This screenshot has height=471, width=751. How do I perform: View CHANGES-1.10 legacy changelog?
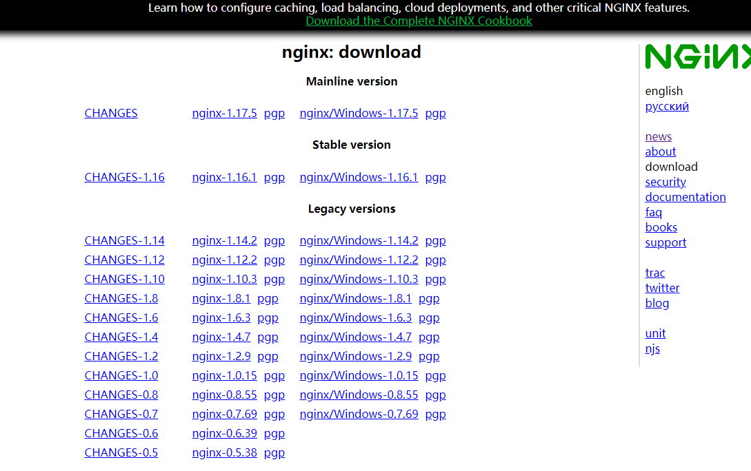tap(124, 279)
